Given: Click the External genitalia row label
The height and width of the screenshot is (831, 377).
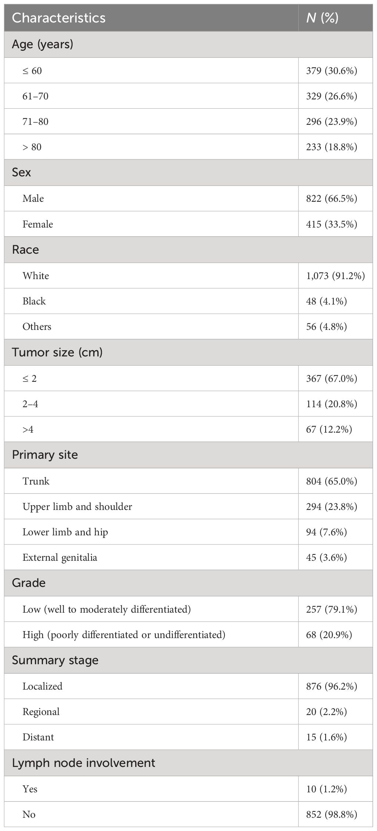Looking at the screenshot, I should coord(60,557).
